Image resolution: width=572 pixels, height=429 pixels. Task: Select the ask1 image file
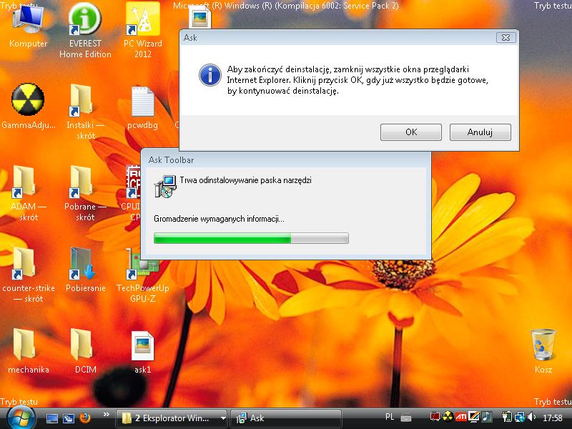pos(142,352)
